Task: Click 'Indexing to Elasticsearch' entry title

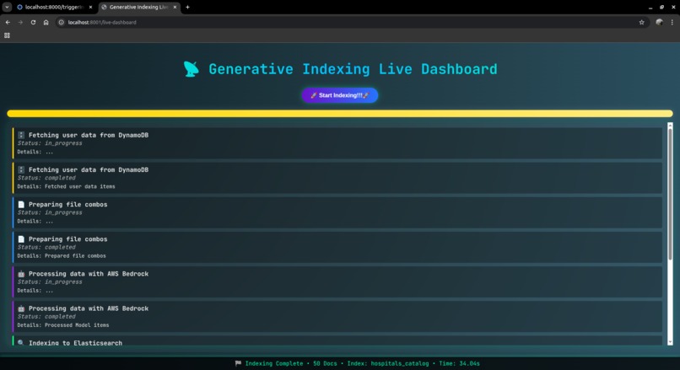Action: [x=75, y=343]
